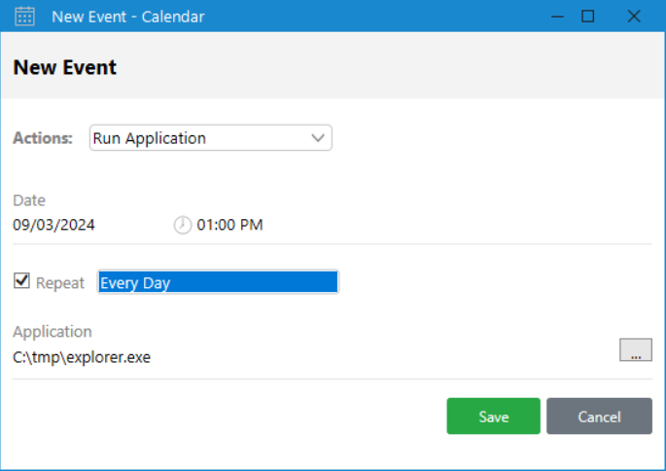Click the clock icon beside the time
666x471 pixels.
click(x=183, y=225)
